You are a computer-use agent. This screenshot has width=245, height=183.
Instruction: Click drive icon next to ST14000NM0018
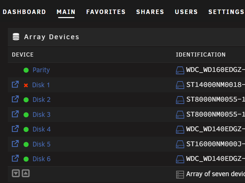pyautogui.click(x=180, y=85)
